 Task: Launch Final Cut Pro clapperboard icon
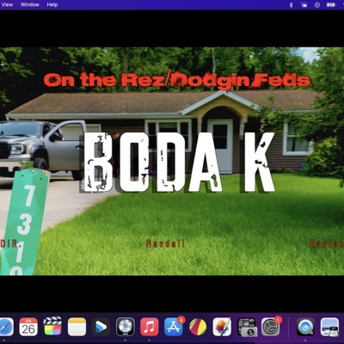click(x=52, y=327)
